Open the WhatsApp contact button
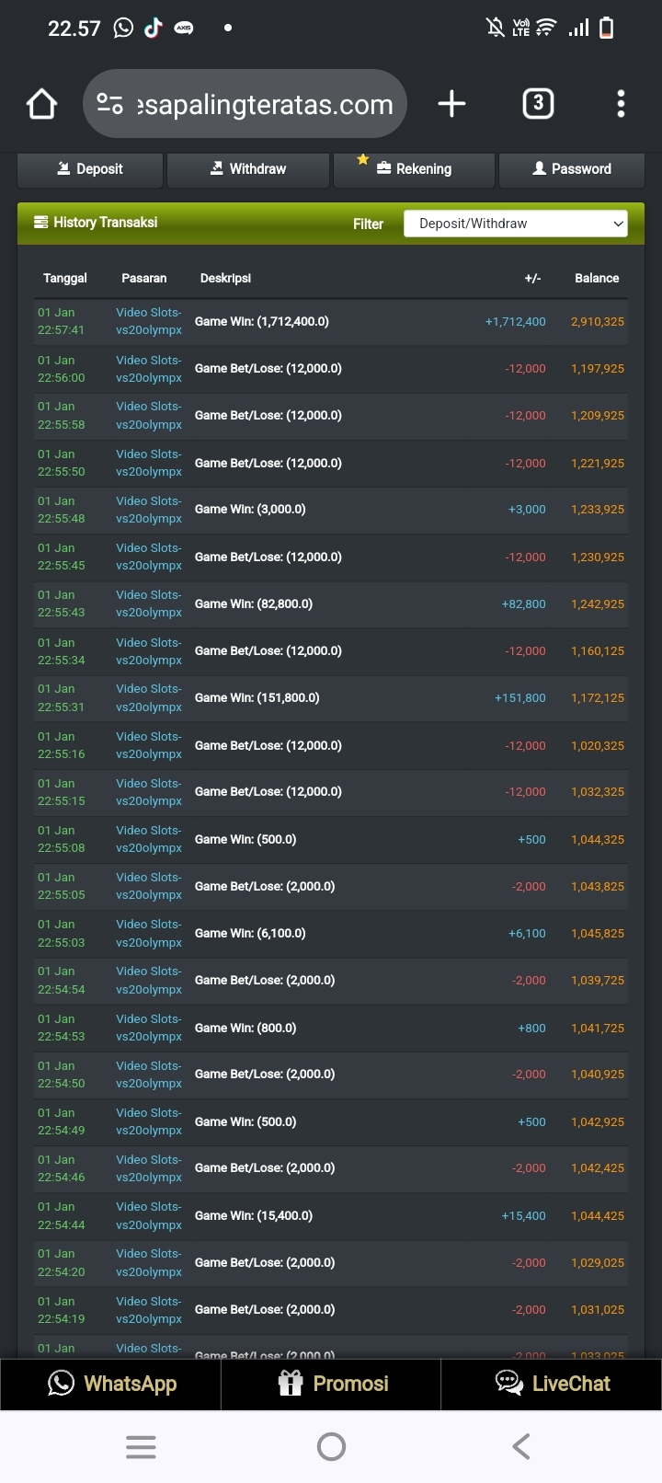This screenshot has height=1483, width=662. coord(111,1384)
